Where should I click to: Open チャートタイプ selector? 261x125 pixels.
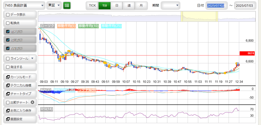point(20,94)
